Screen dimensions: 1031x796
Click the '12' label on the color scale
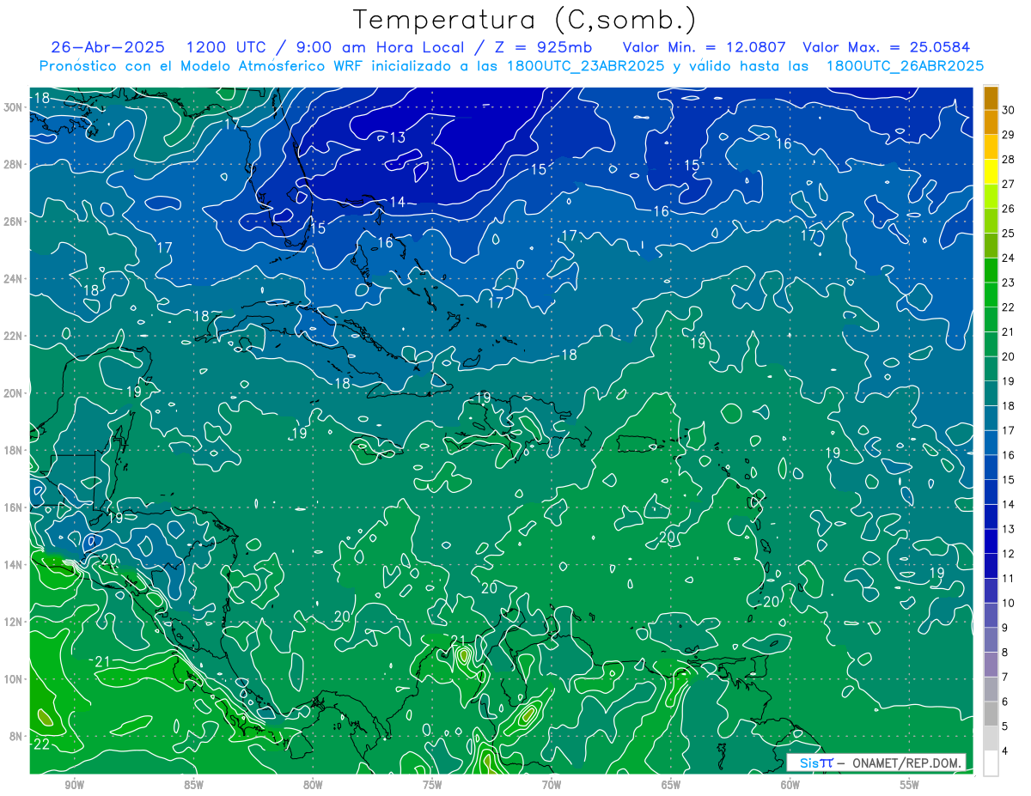[1008, 554]
